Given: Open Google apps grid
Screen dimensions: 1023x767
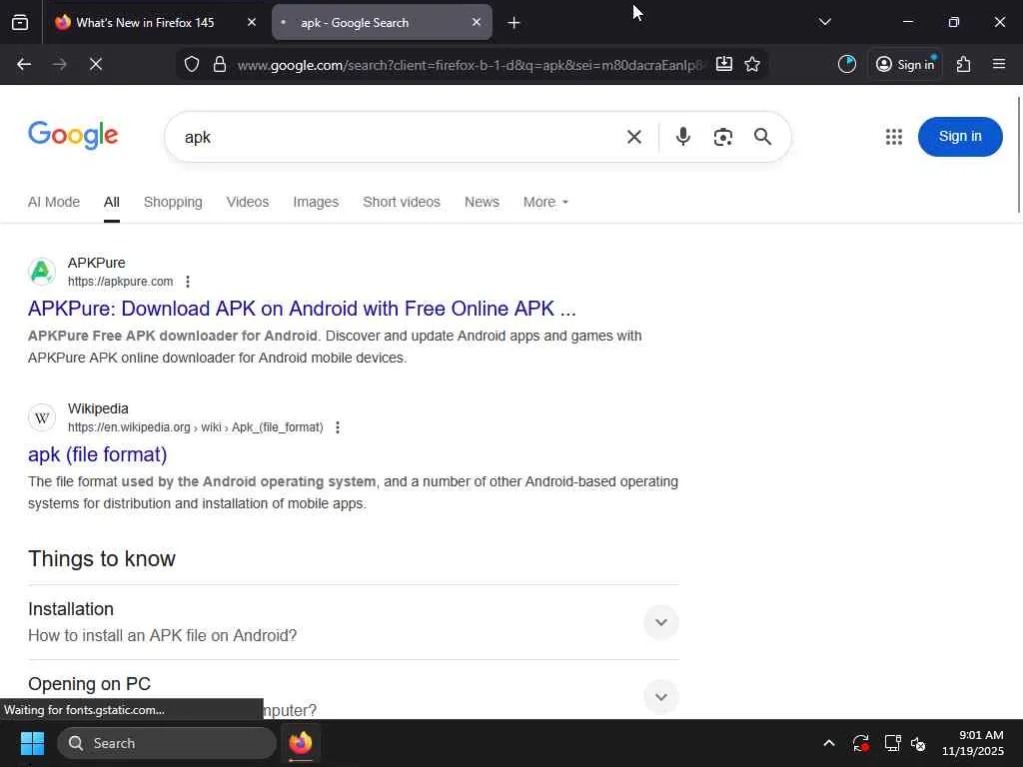Looking at the screenshot, I should (894, 136).
